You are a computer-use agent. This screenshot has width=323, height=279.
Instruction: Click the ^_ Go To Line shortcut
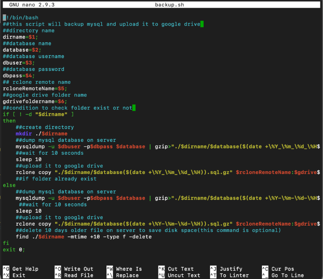pyautogui.click(x=283, y=275)
